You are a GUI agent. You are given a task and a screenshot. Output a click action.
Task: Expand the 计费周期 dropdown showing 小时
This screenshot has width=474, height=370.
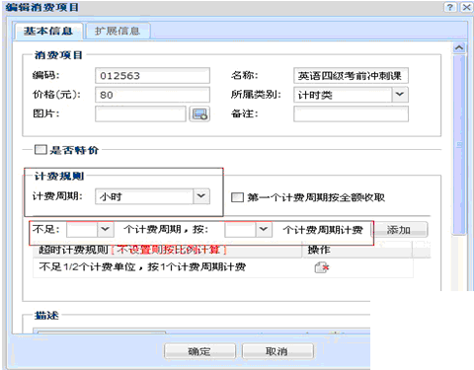(201, 196)
